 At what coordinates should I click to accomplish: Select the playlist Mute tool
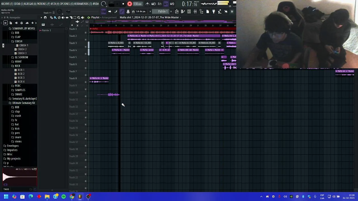(x=63, y=17)
